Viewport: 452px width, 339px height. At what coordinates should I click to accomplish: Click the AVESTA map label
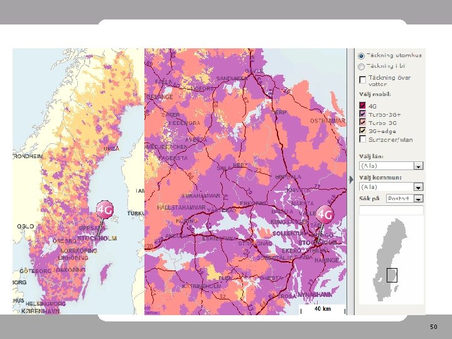click(x=196, y=140)
